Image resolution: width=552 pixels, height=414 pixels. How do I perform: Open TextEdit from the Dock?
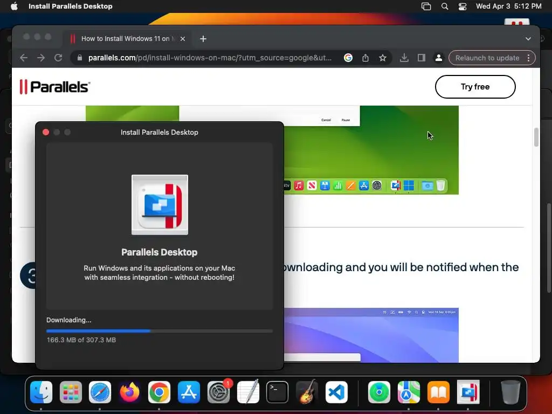coord(248,392)
